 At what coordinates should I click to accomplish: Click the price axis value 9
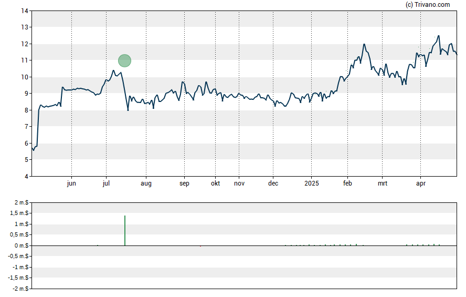coord(26,94)
